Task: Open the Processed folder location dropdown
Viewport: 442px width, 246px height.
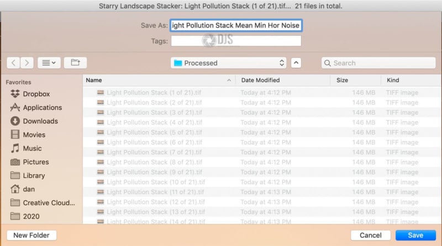Action: point(229,63)
